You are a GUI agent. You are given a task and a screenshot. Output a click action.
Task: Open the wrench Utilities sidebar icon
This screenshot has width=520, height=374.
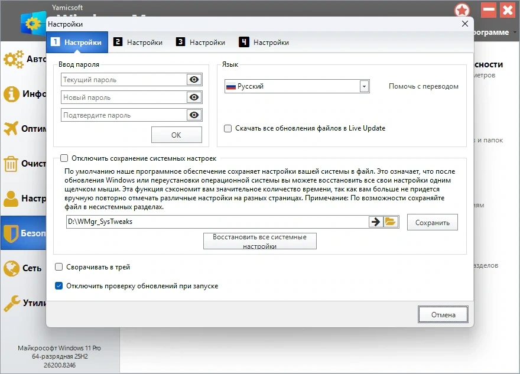pos(12,303)
